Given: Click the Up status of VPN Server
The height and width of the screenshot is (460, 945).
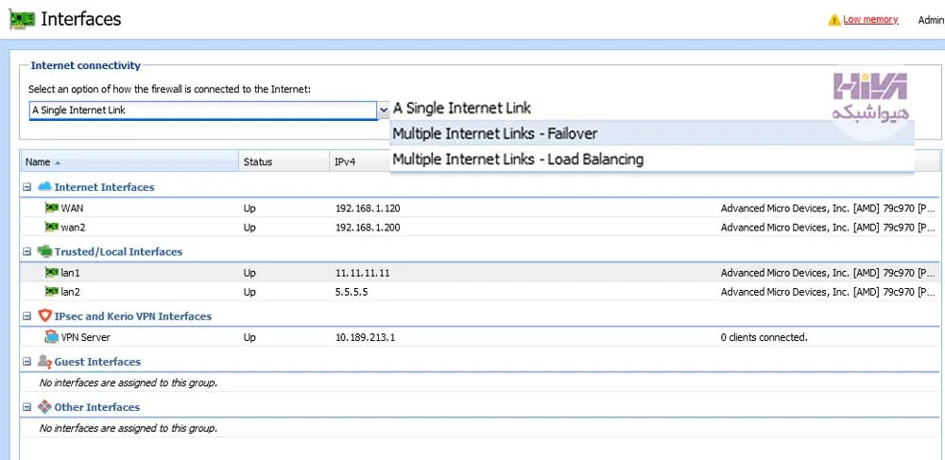Looking at the screenshot, I should coord(249,337).
